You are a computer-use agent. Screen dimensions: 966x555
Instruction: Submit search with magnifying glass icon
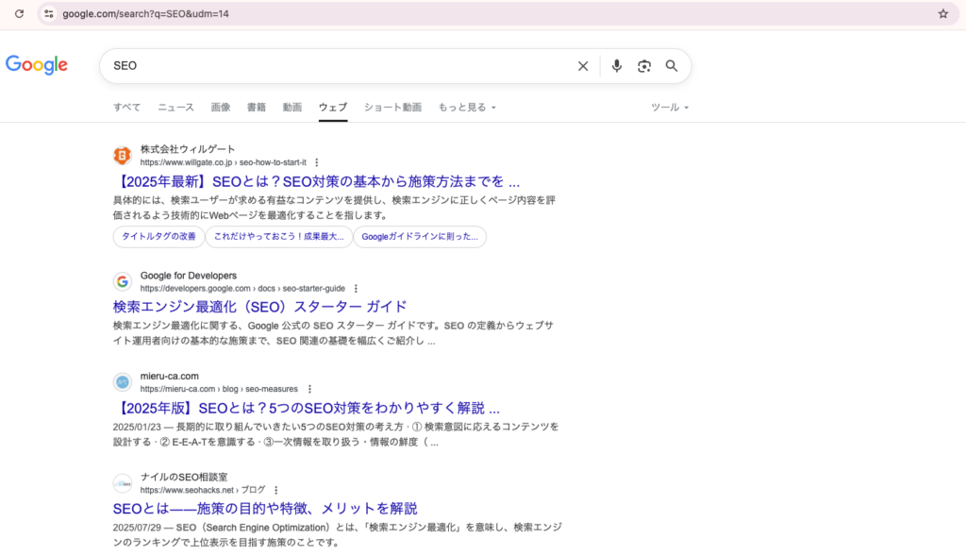[x=672, y=66]
